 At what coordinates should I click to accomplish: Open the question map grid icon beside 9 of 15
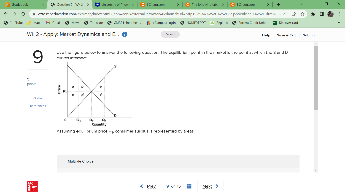189,186
